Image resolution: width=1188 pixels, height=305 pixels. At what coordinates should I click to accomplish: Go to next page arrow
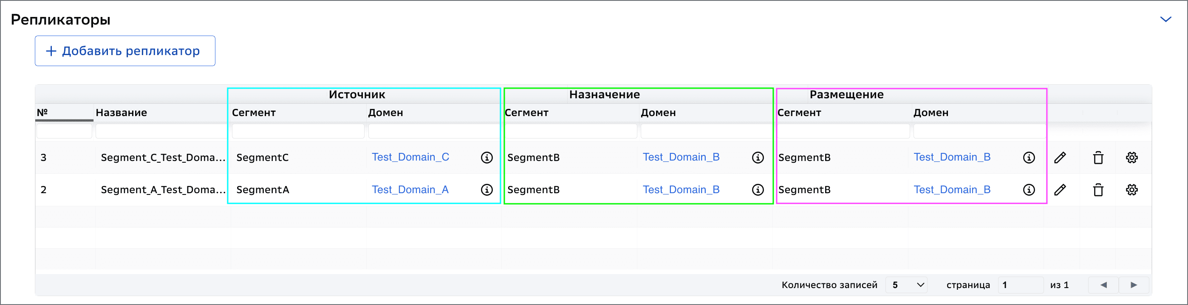click(x=1134, y=285)
